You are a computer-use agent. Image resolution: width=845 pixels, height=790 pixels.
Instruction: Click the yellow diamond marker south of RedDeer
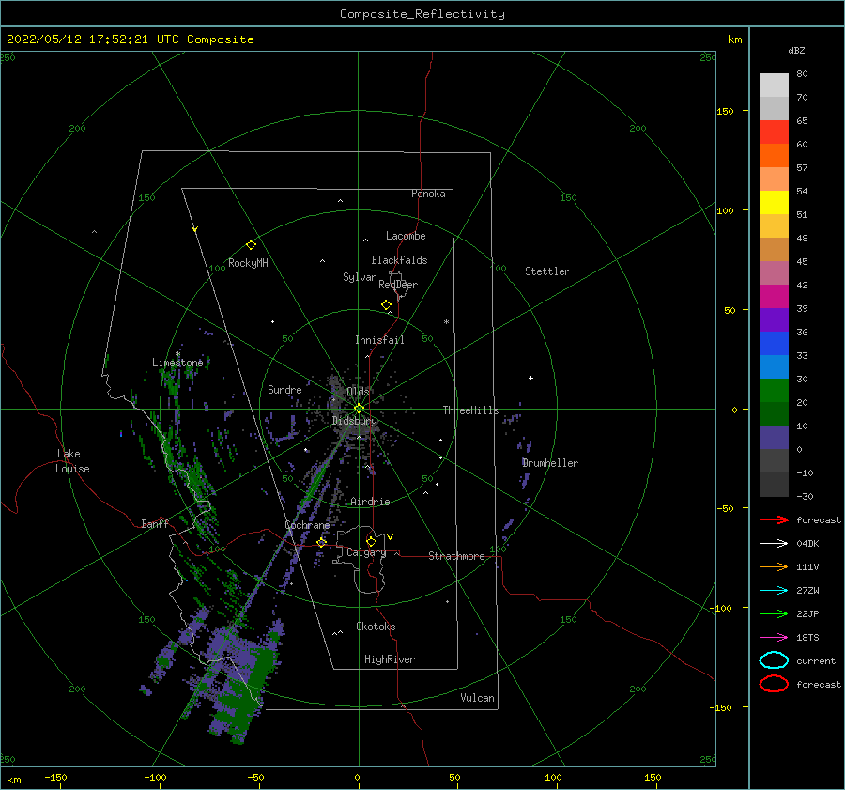pyautogui.click(x=386, y=305)
